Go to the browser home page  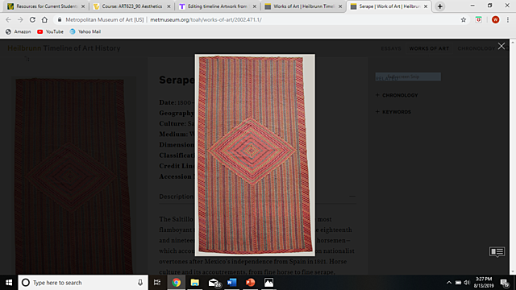(44, 19)
